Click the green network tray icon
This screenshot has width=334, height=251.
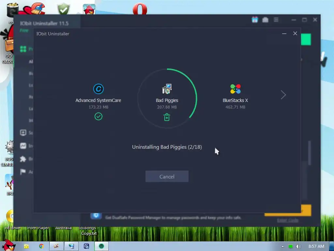click(291, 246)
